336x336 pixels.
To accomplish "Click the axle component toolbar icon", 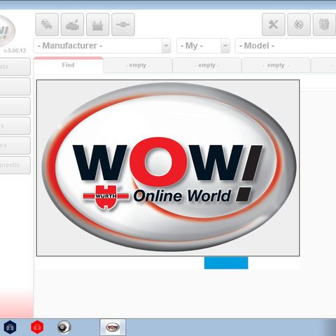I will 123,24.
